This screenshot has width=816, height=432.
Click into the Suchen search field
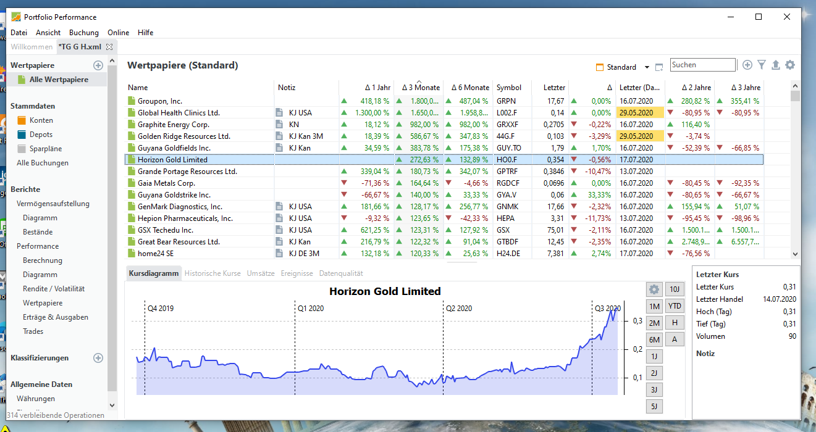[703, 65]
